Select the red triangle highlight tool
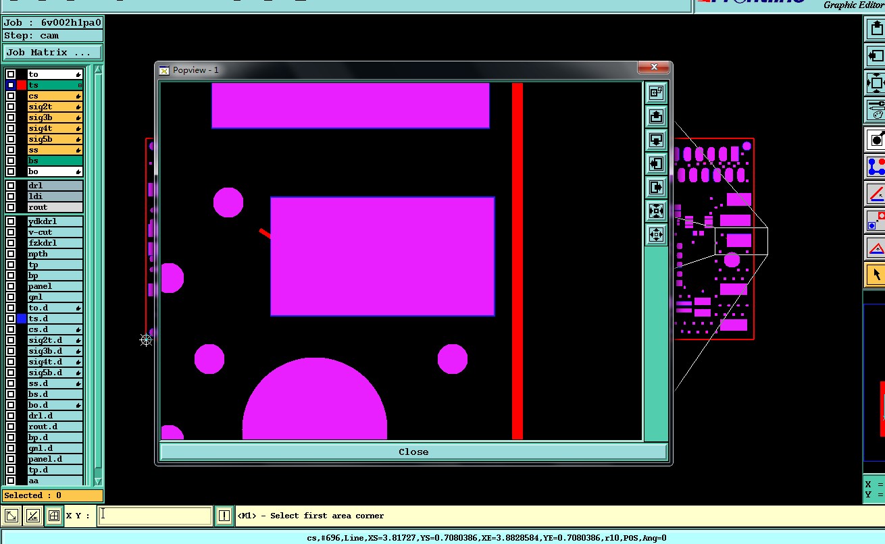The height and width of the screenshot is (544, 885). (x=876, y=248)
